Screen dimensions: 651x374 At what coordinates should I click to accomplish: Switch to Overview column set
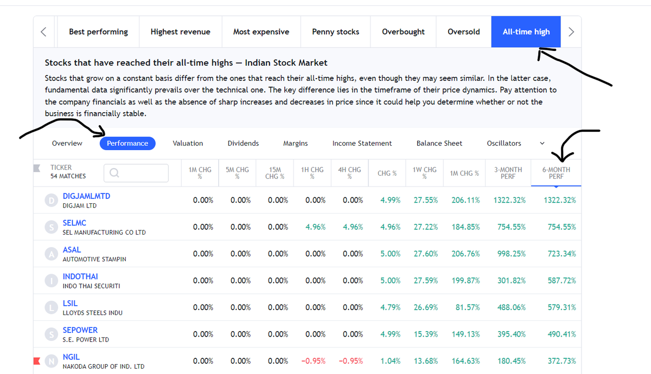[67, 143]
